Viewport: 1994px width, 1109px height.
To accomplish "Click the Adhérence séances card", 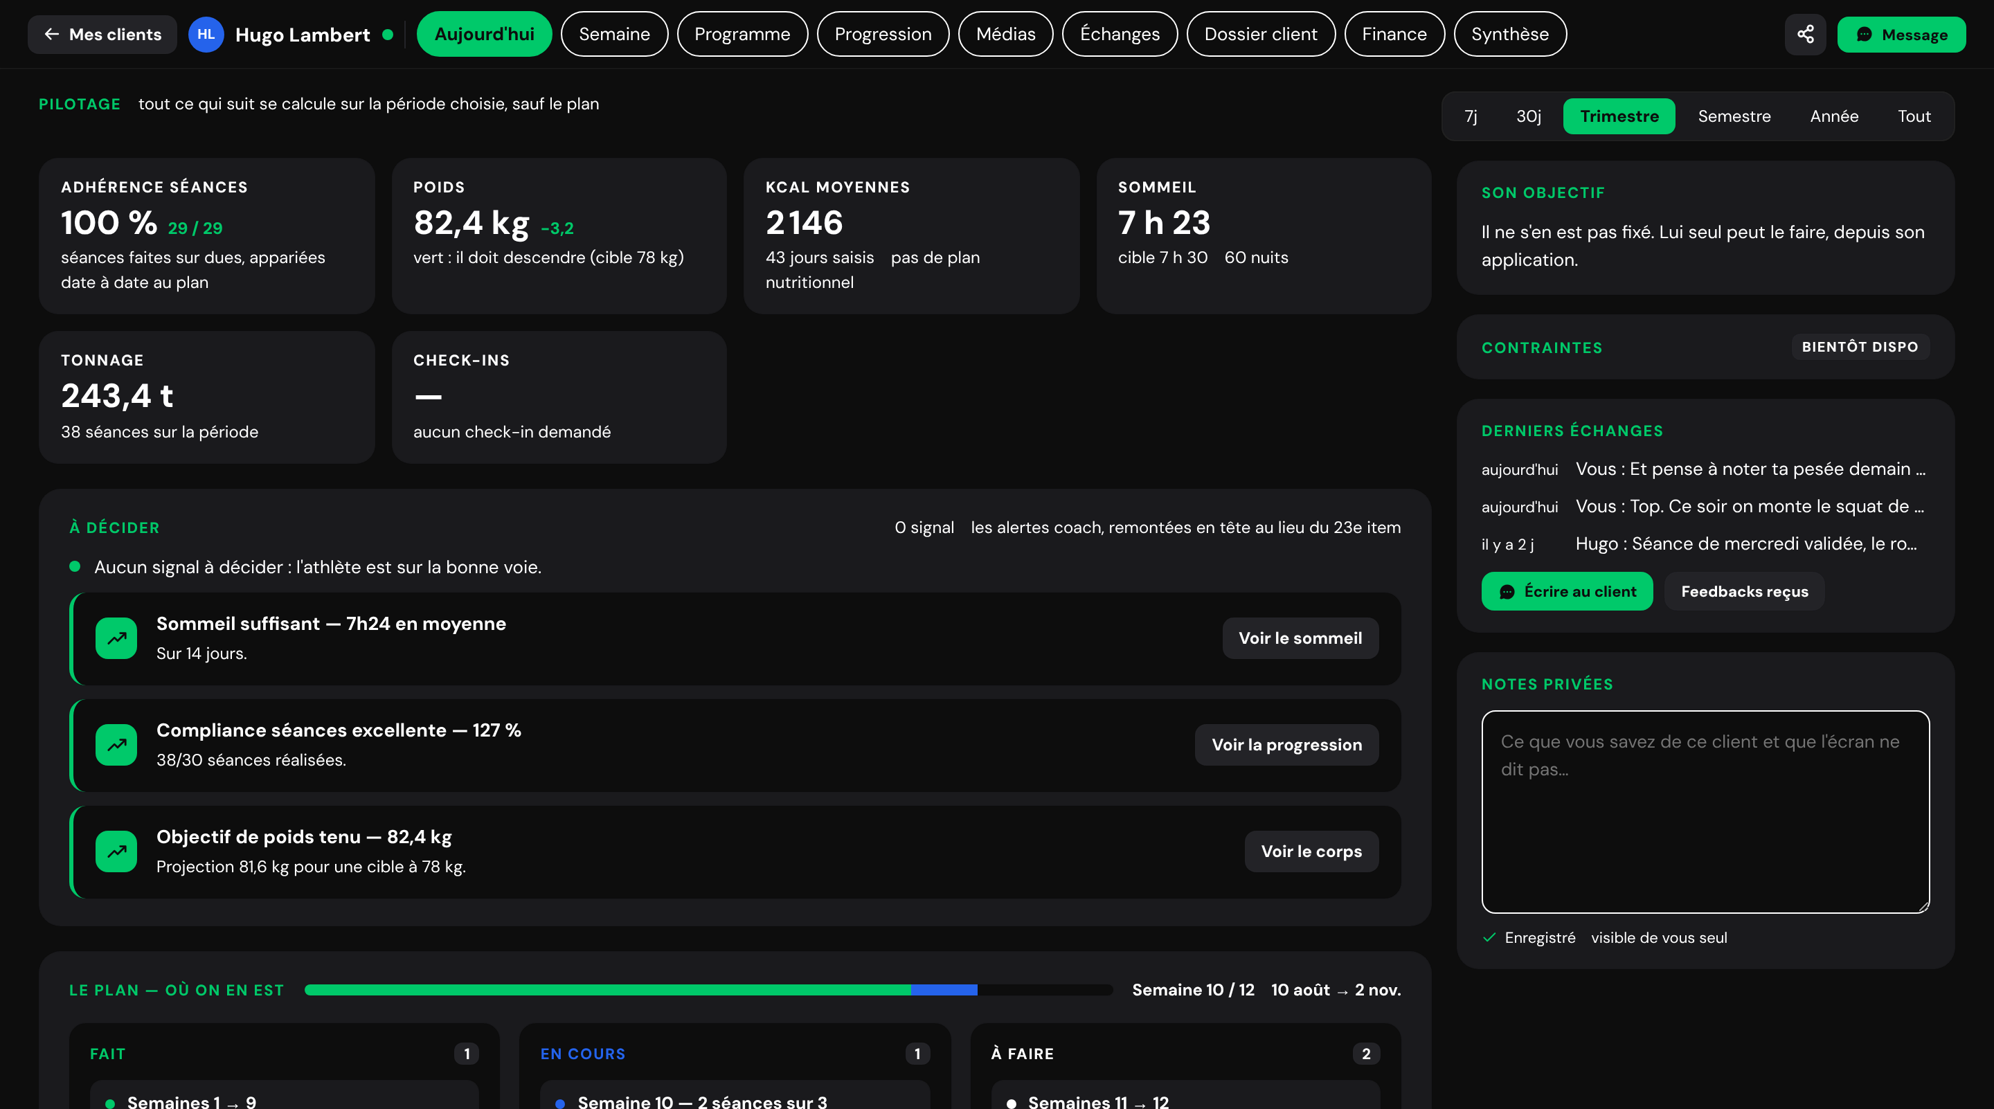I will click(207, 235).
